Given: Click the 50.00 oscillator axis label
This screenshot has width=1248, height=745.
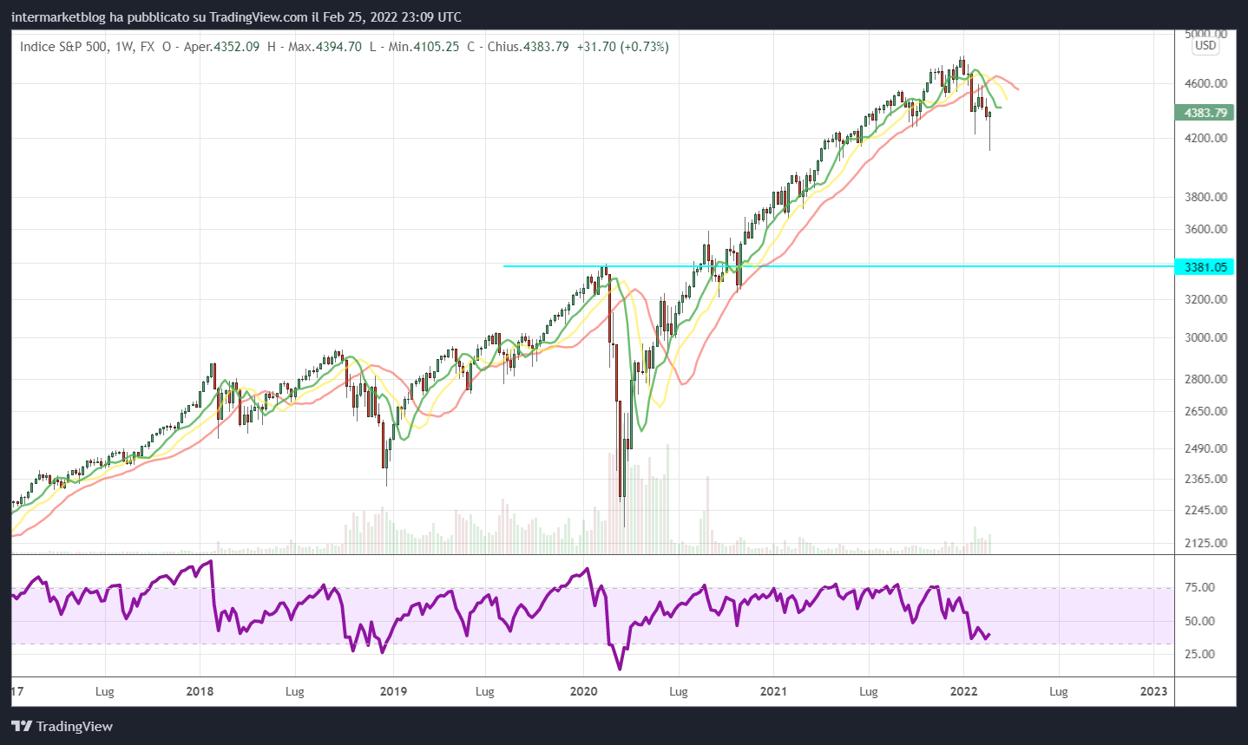Looking at the screenshot, I should pos(1199,621).
